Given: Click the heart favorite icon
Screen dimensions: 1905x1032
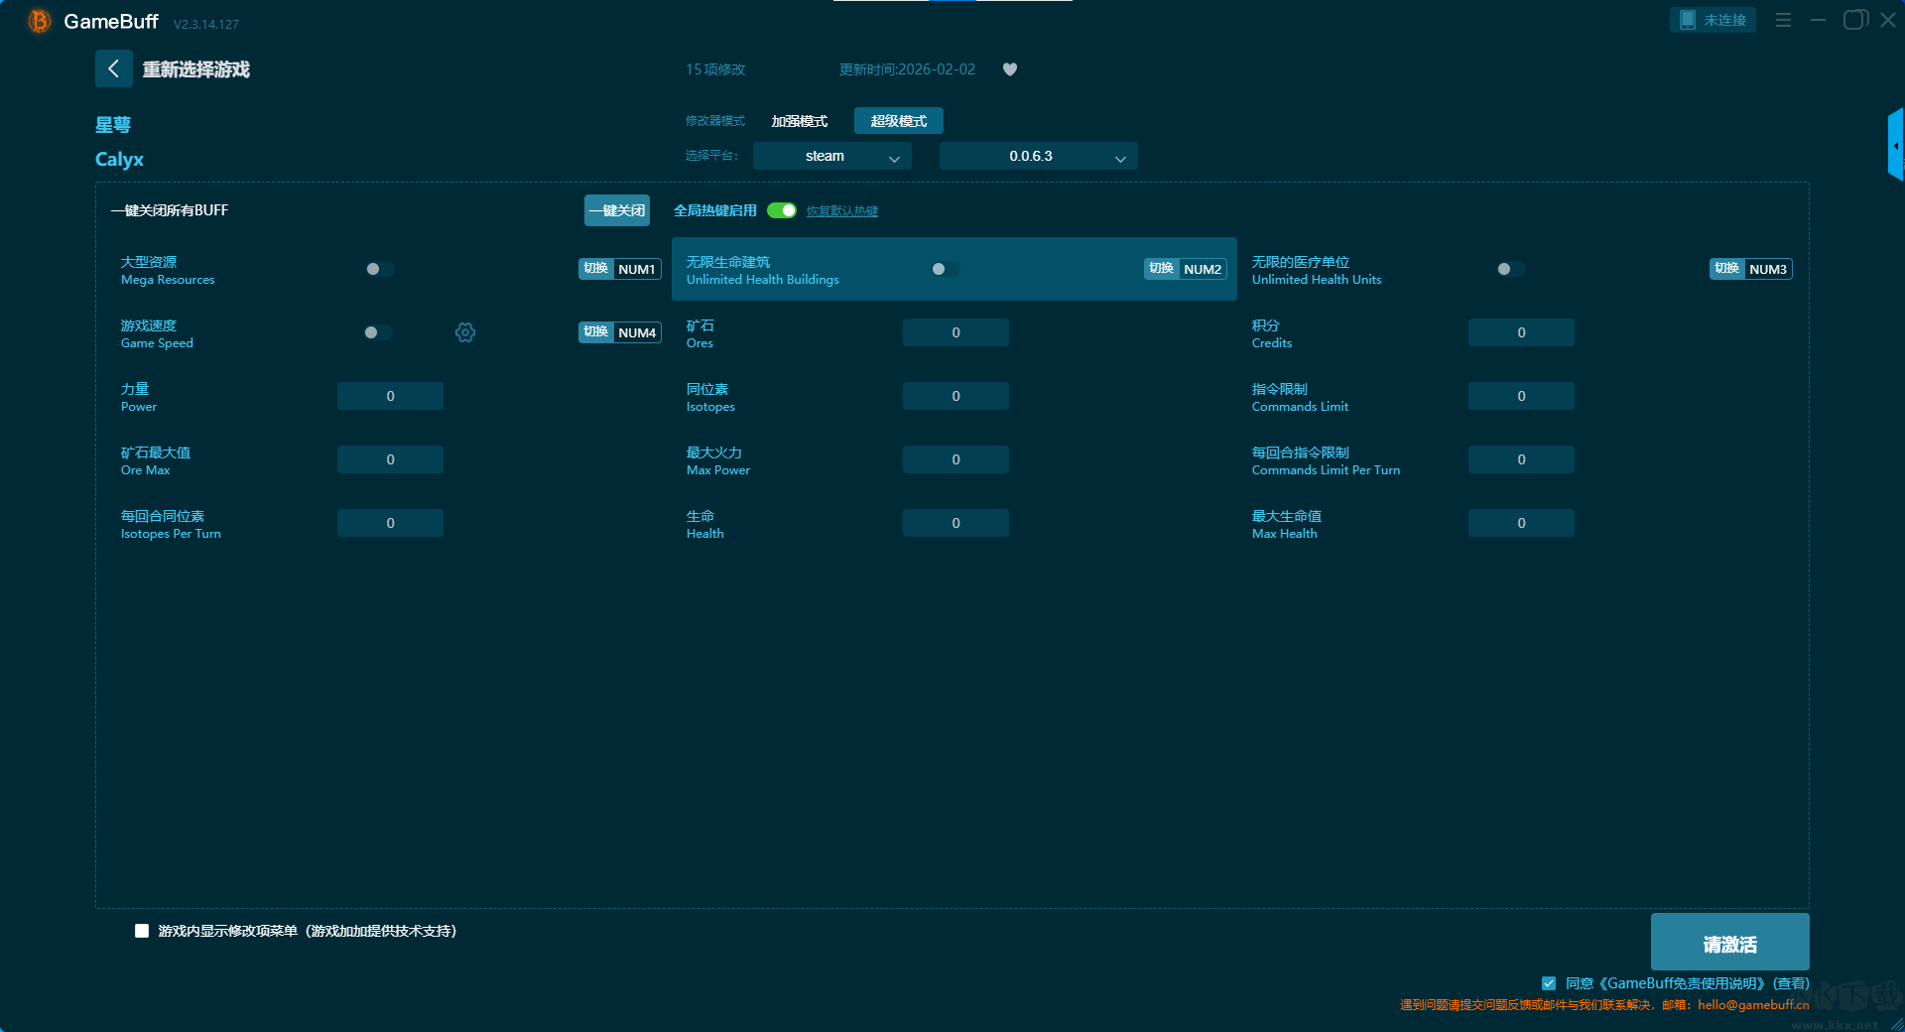Looking at the screenshot, I should pos(1009,69).
